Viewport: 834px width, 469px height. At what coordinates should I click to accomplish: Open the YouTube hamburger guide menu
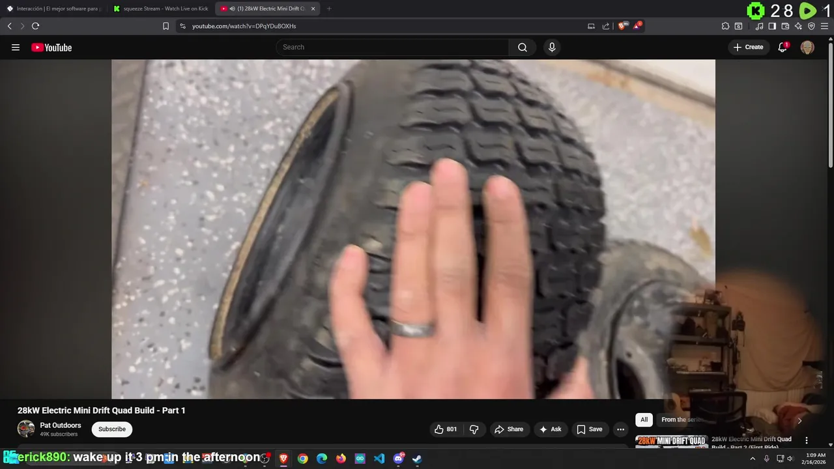tap(16, 47)
